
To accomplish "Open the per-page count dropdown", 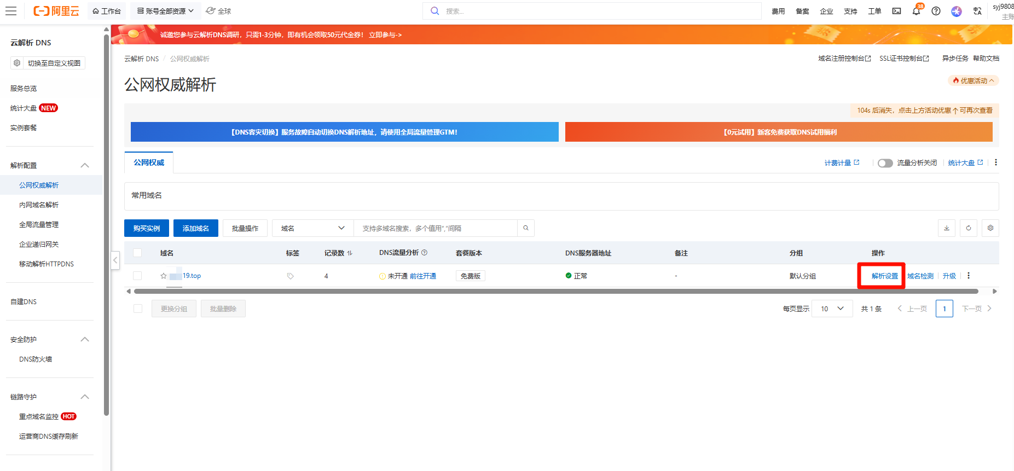I will [832, 309].
